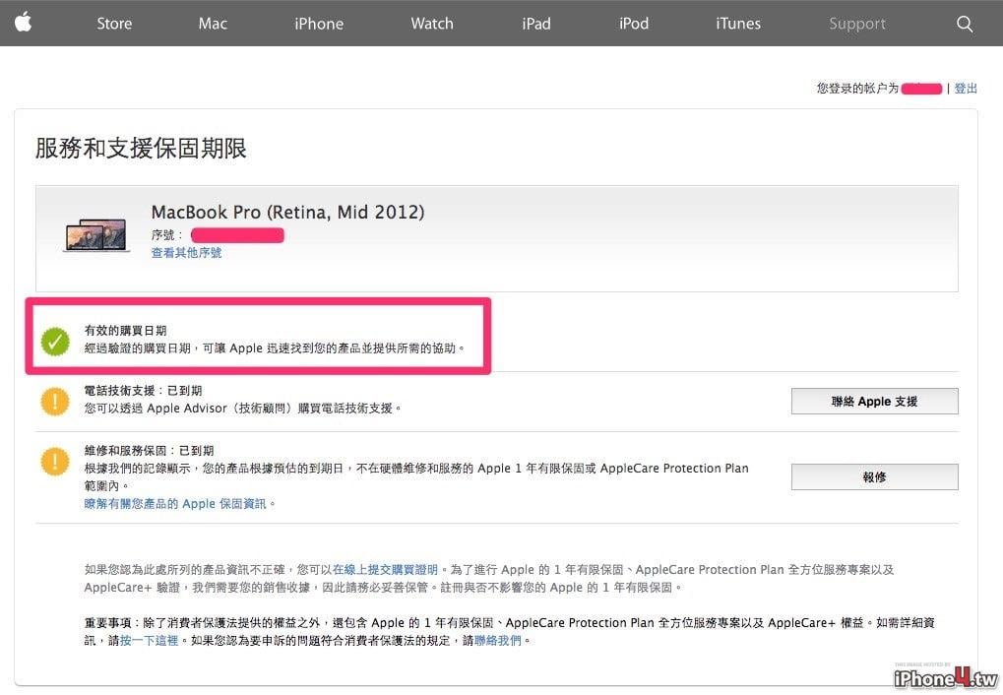Click the 登出 sign-out link
Viewport: 1003px width, 695px height.
pos(966,89)
